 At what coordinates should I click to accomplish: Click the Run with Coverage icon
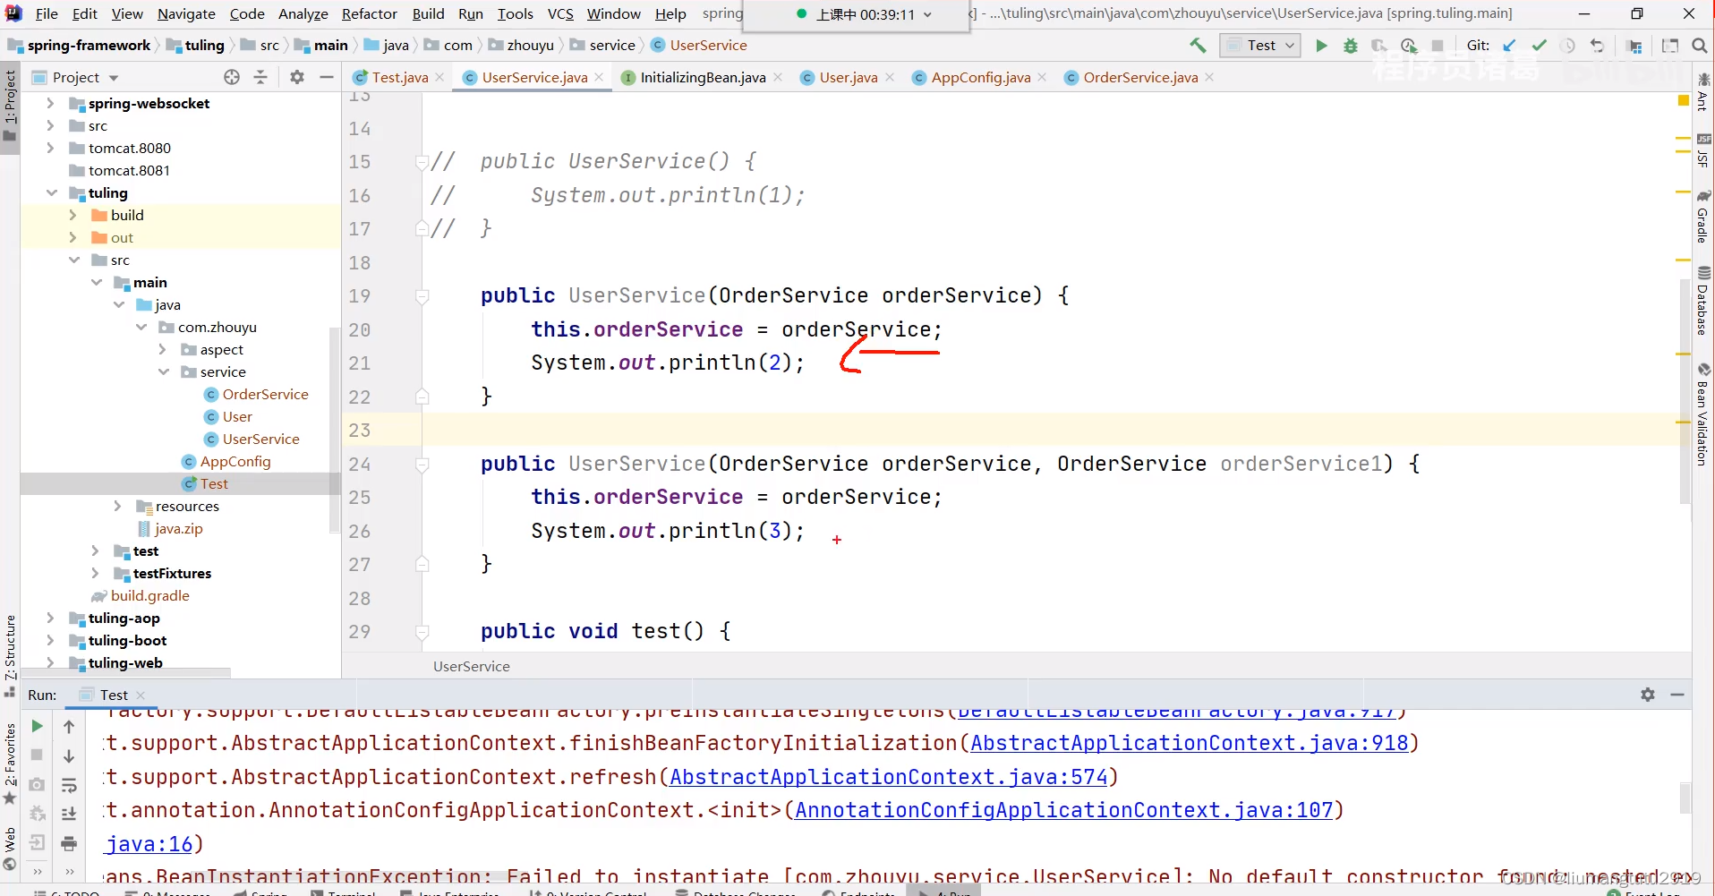(1379, 46)
